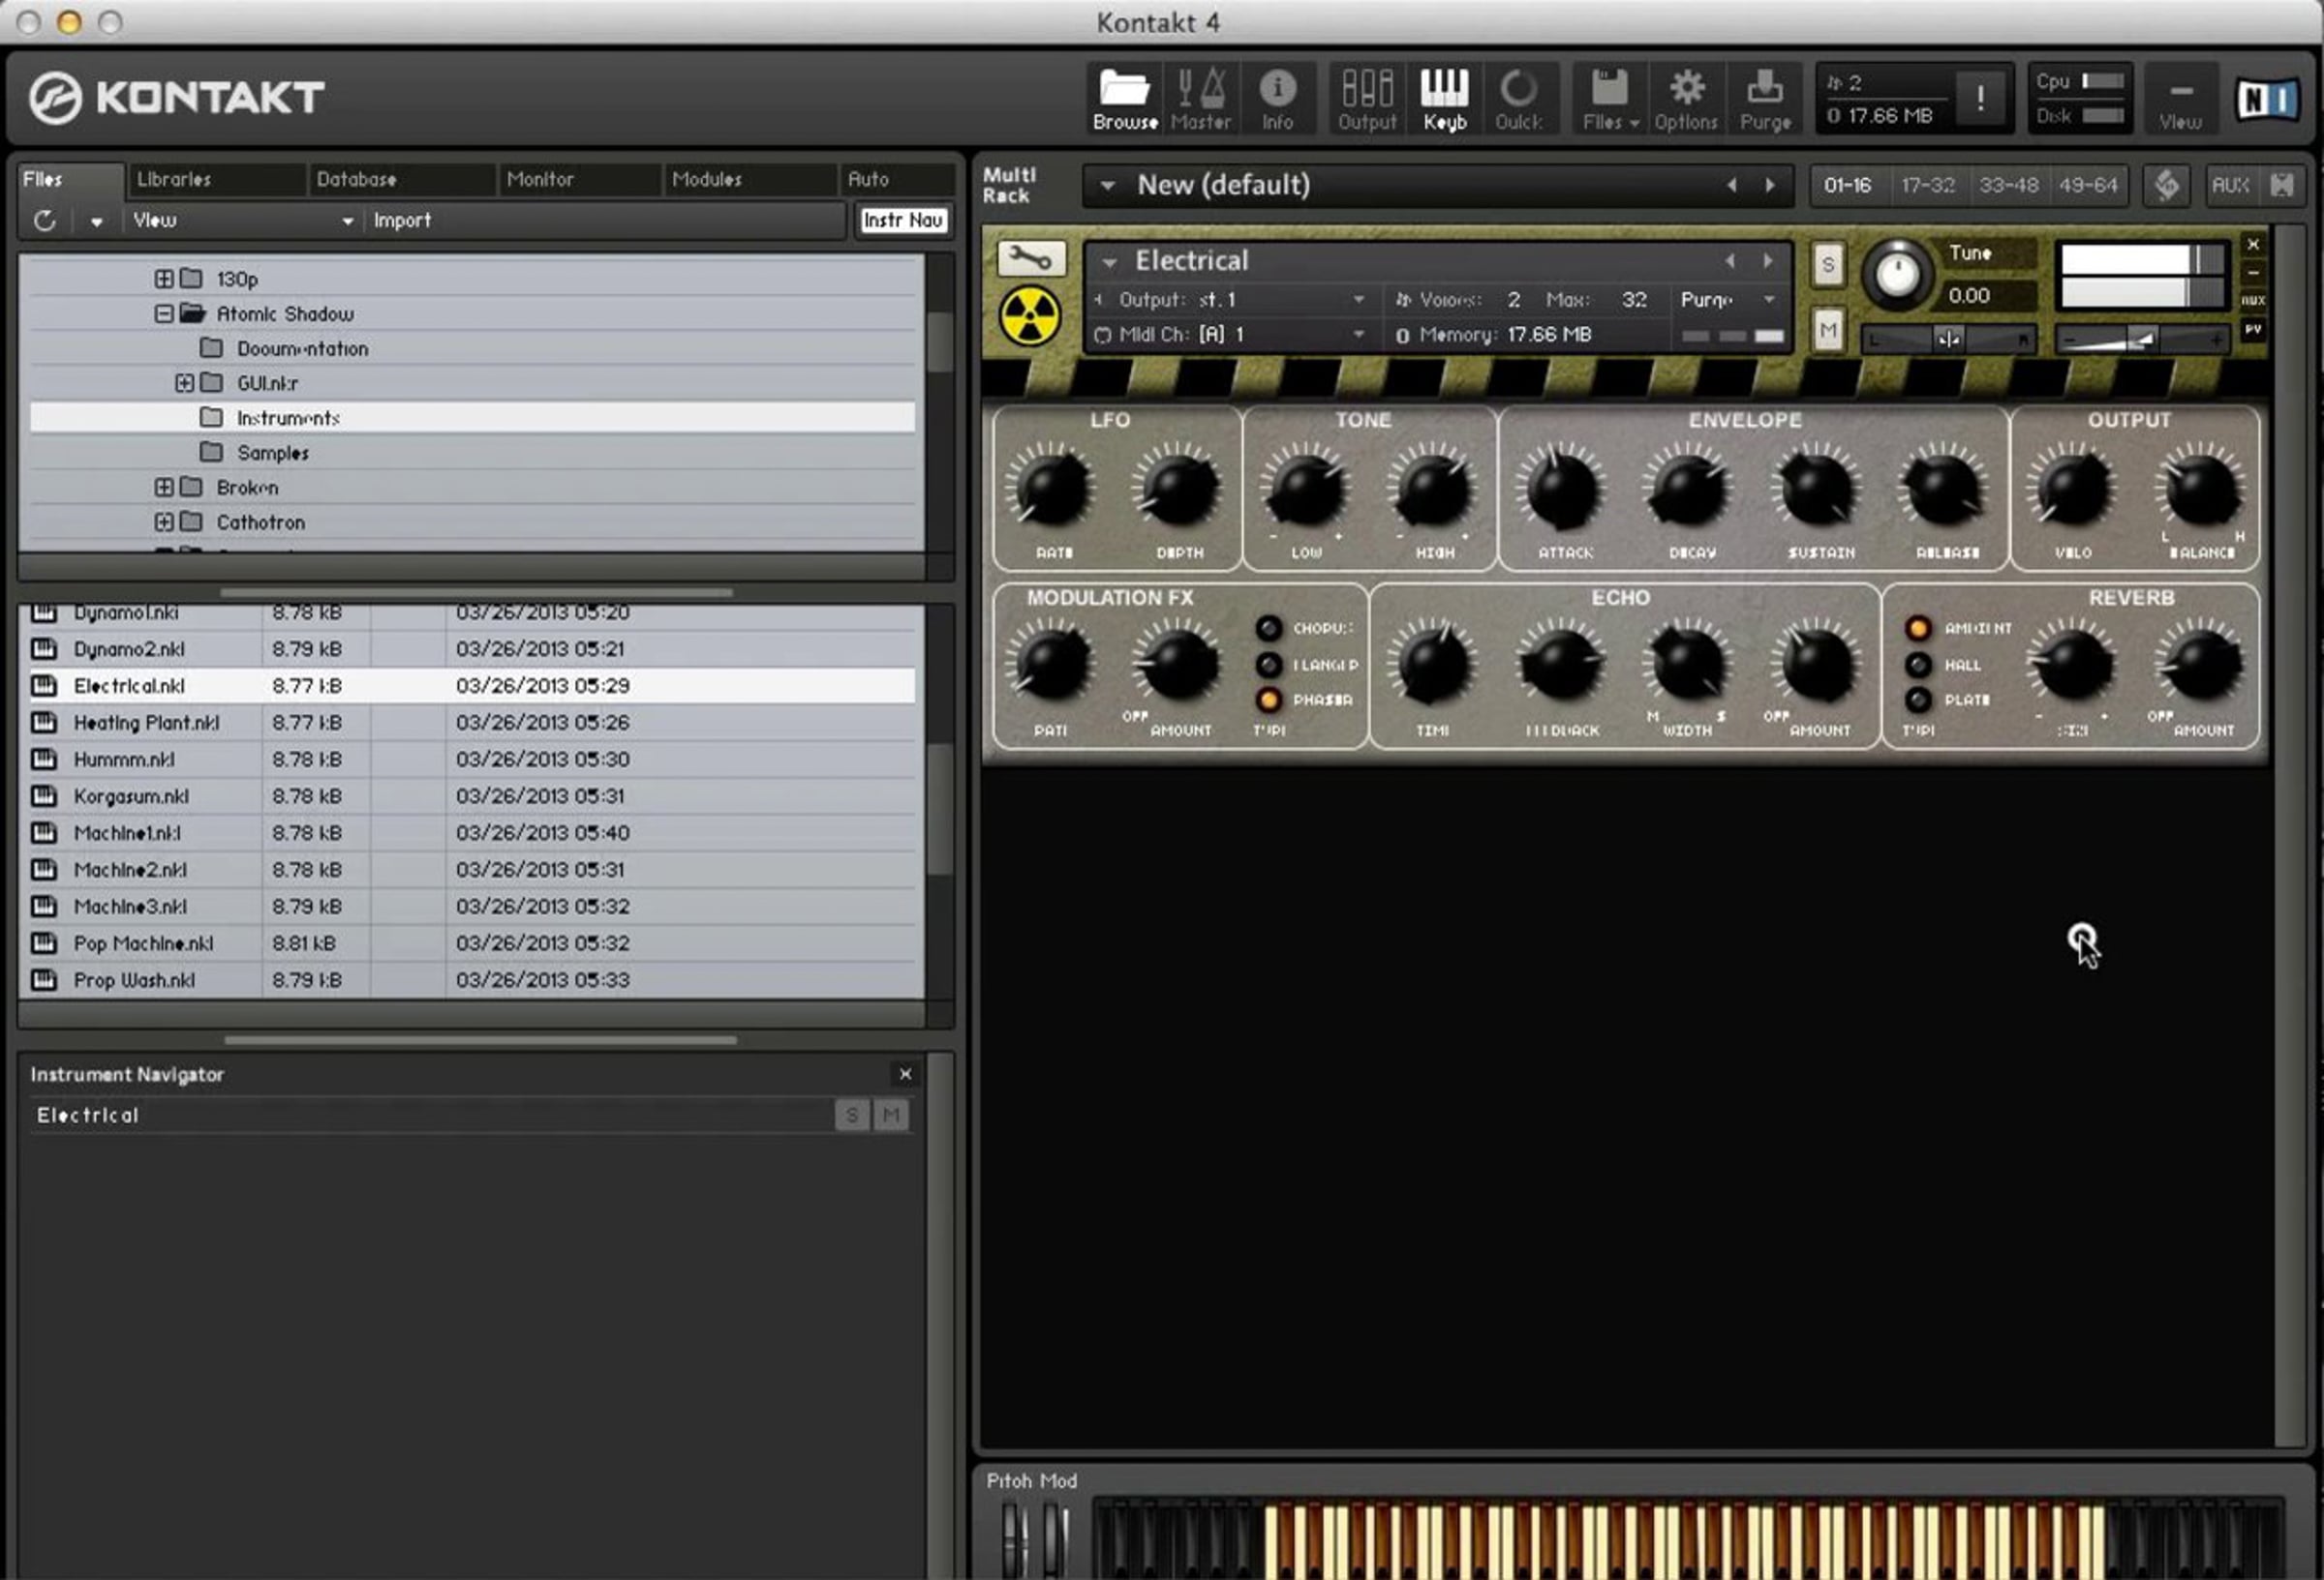Click the radioactive Atomic Shadow instrument icon

tap(1030, 315)
